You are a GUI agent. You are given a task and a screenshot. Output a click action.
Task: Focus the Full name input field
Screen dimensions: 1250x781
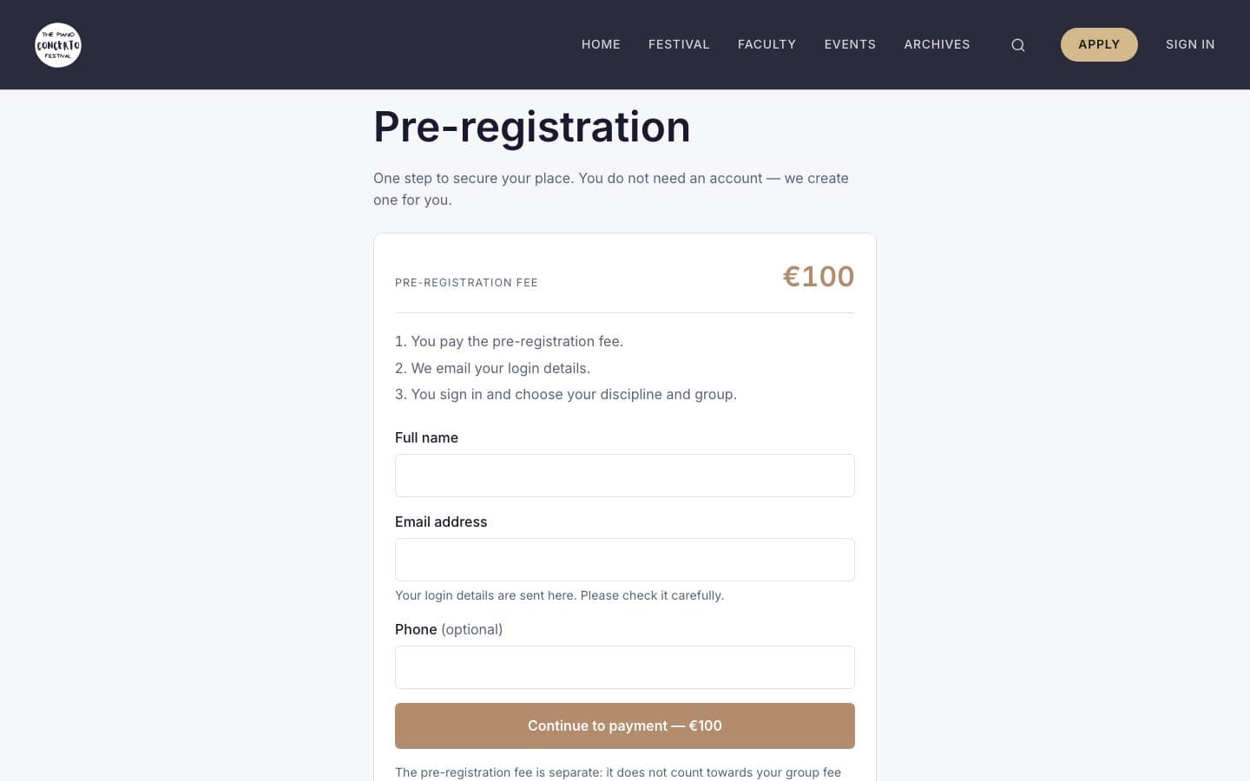[x=625, y=476]
